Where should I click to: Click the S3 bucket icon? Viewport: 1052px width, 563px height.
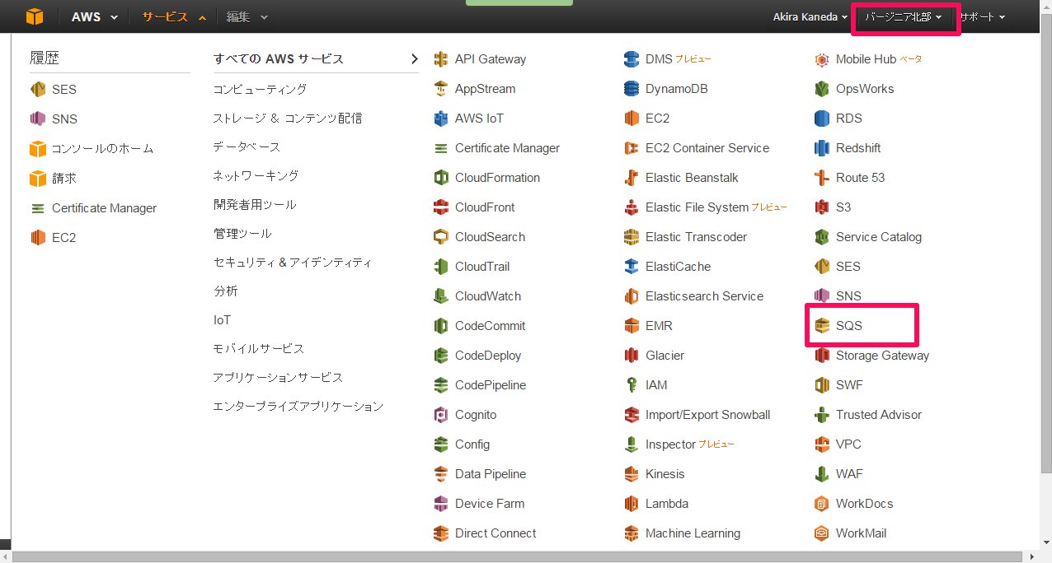point(822,207)
